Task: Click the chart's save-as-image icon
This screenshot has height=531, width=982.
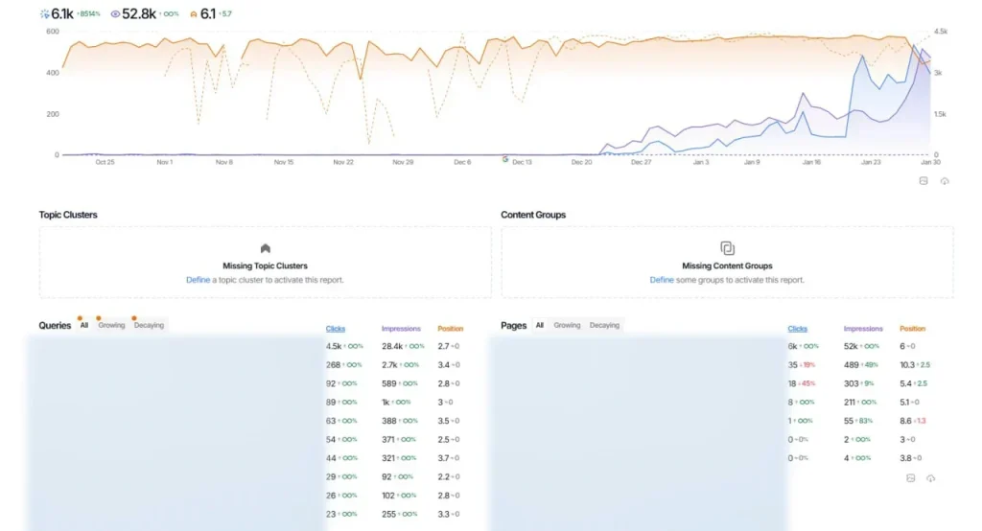Action: 924,180
